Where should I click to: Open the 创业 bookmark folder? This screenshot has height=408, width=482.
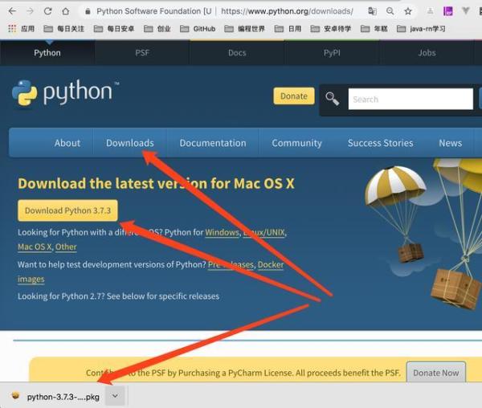157,29
